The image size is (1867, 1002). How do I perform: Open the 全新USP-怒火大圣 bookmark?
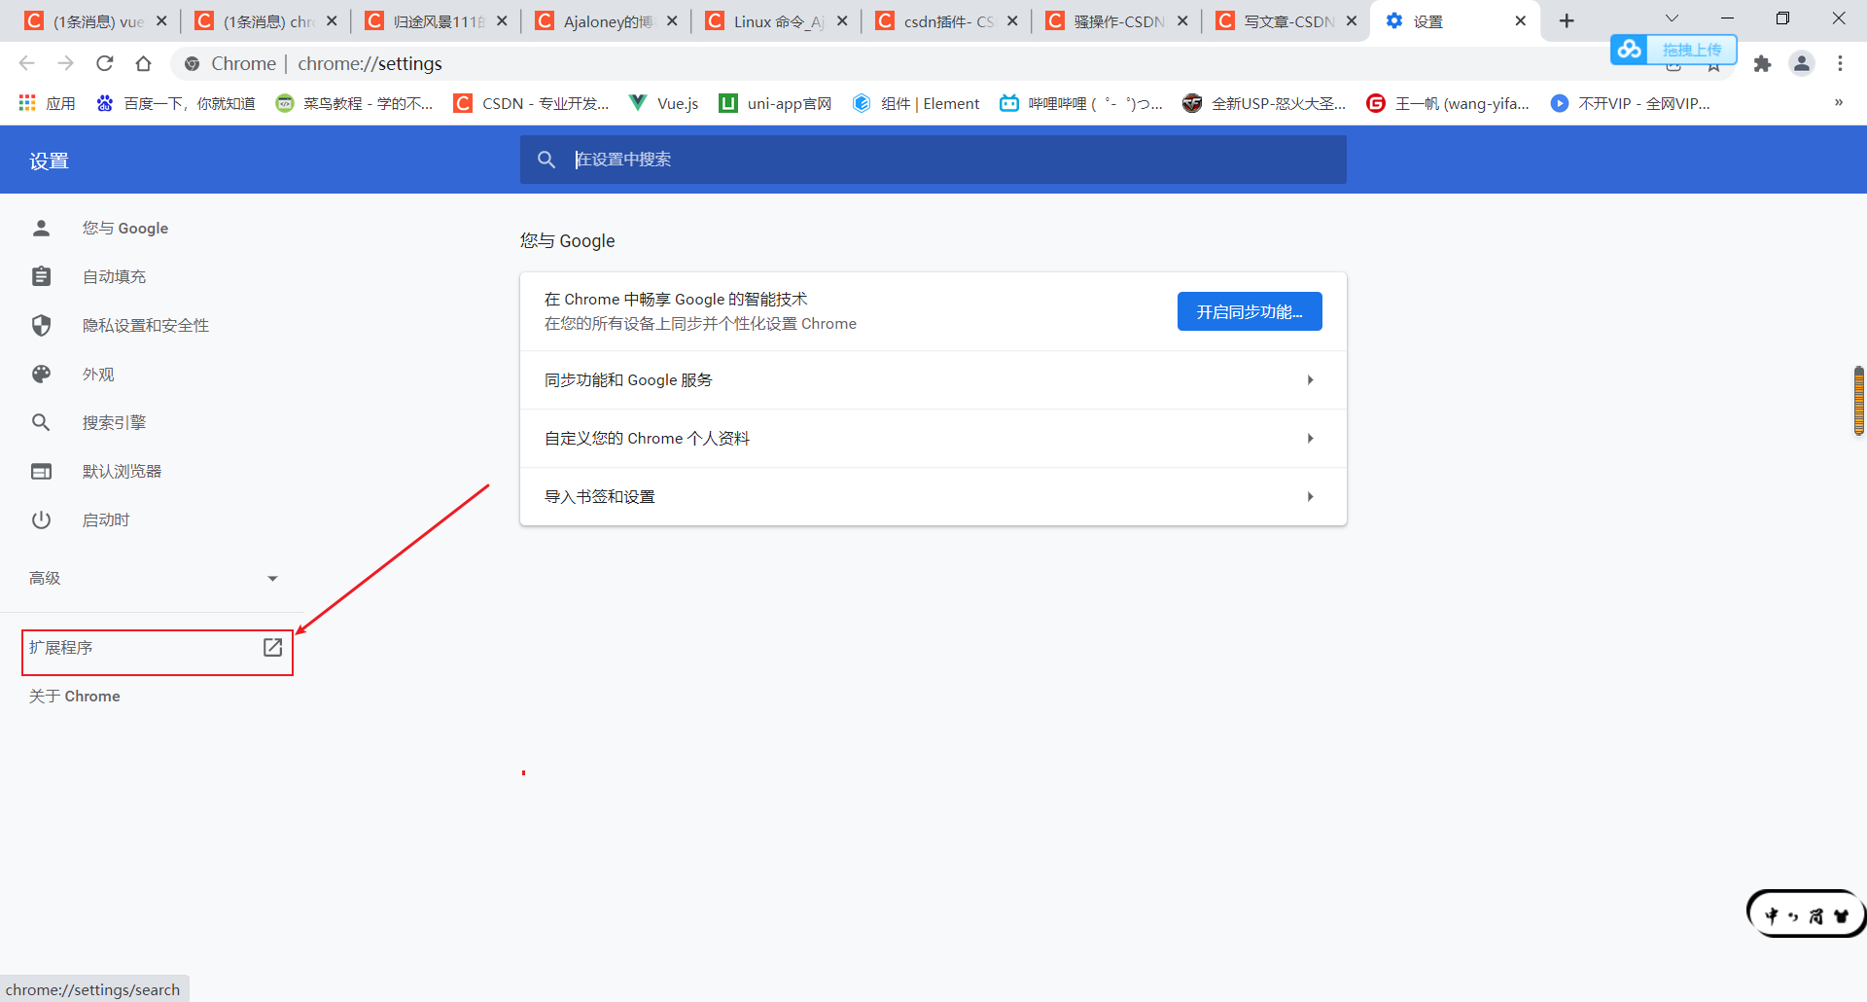pyautogui.click(x=1264, y=103)
